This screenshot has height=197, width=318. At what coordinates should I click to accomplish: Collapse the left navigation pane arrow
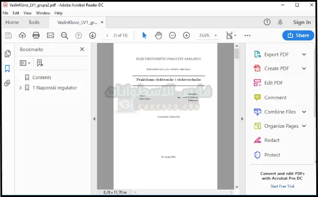(x=94, y=119)
